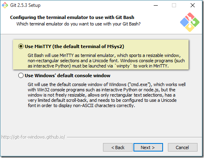Cancel the Git installation

[x=183, y=147]
